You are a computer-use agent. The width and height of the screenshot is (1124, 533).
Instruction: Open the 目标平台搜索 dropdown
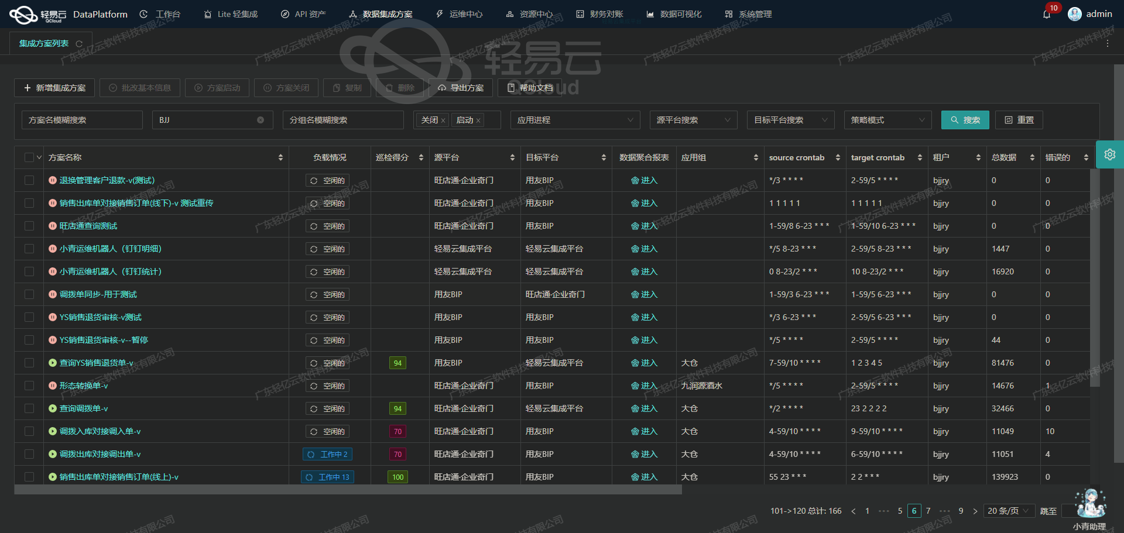point(790,120)
